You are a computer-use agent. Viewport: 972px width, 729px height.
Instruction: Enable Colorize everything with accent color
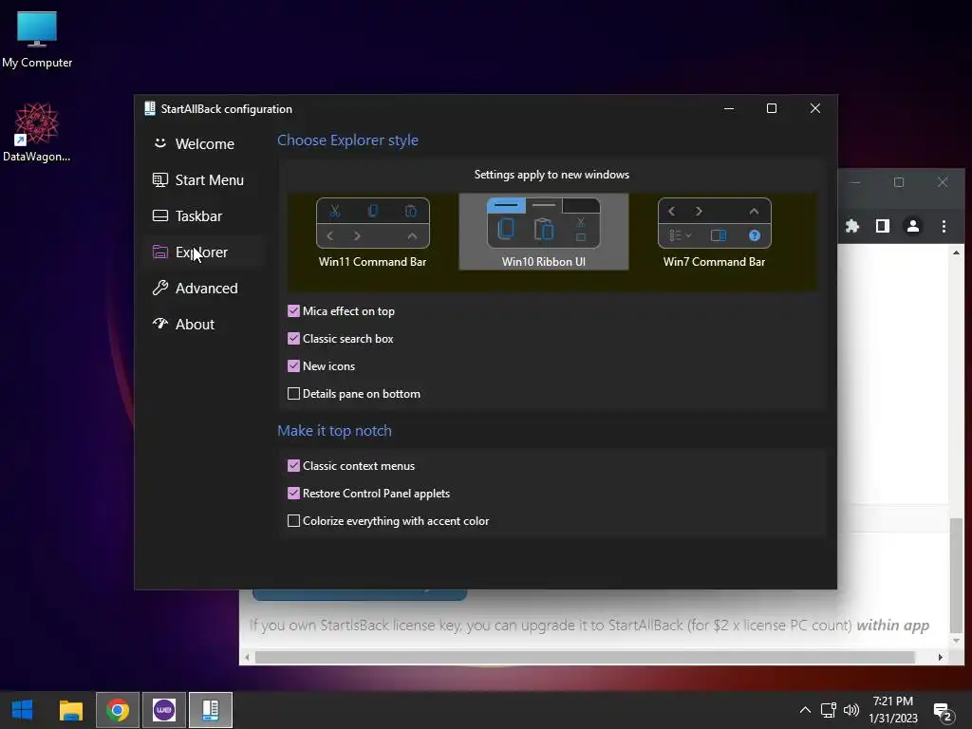tap(294, 521)
